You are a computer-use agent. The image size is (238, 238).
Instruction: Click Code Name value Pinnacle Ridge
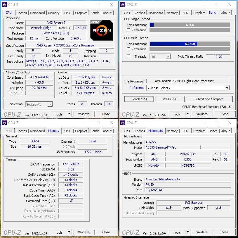coord(41,28)
